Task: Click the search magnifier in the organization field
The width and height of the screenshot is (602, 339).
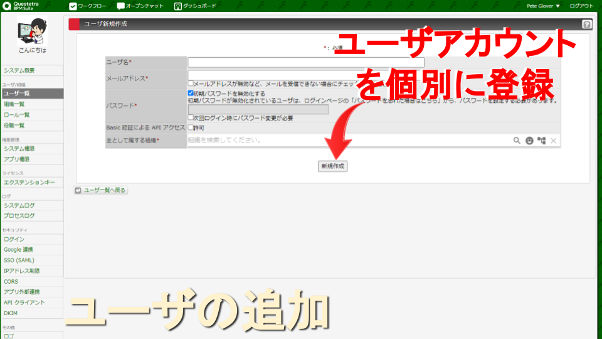Action: (x=517, y=141)
